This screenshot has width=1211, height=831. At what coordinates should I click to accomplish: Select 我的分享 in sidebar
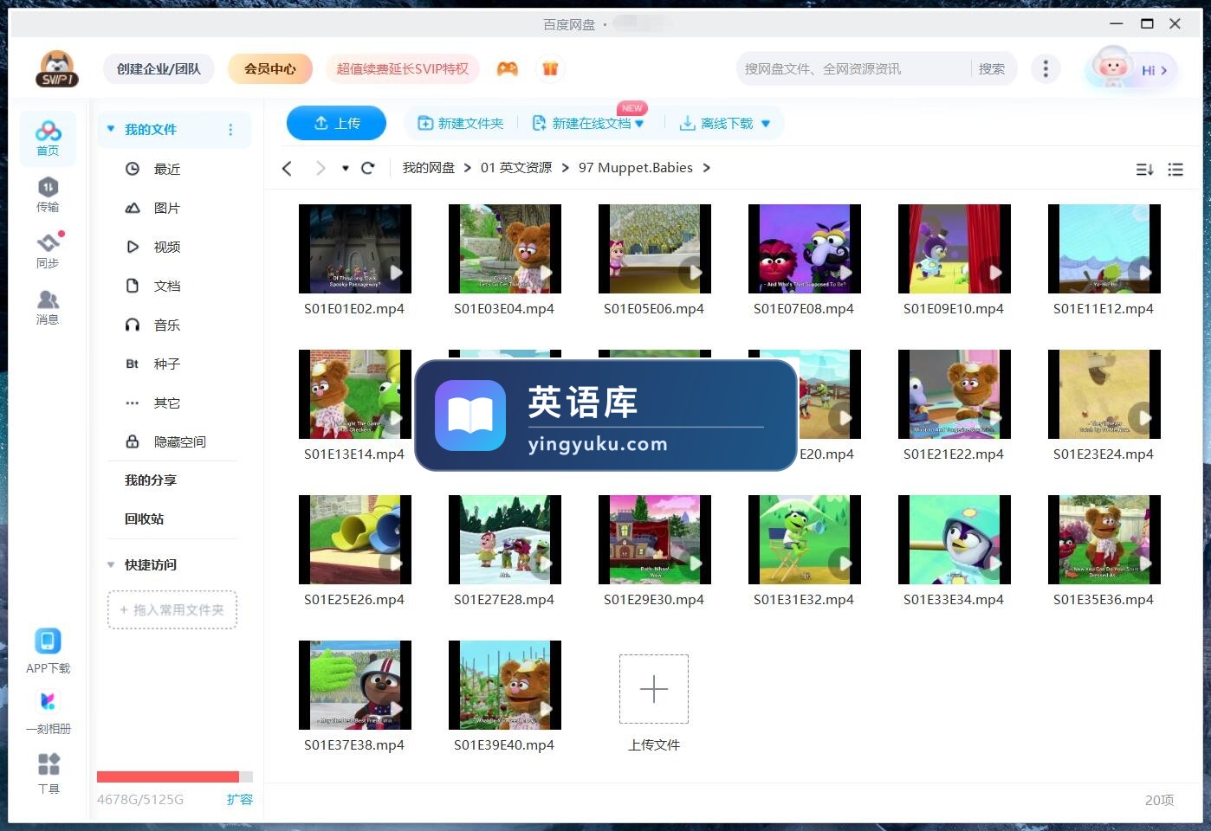point(151,480)
